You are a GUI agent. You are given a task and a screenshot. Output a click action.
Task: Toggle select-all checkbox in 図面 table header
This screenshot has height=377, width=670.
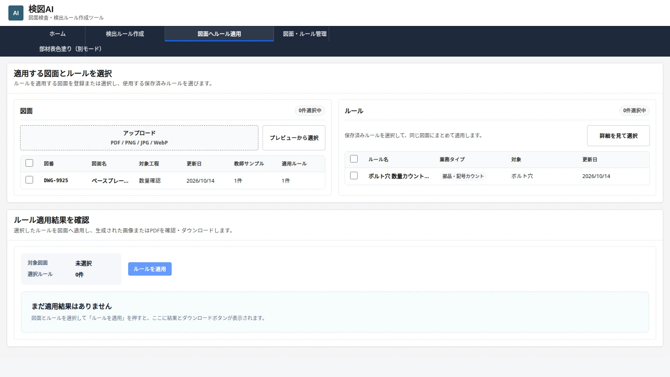[29, 163]
